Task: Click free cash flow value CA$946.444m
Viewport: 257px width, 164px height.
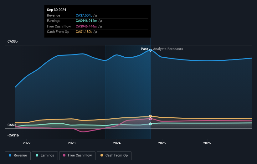Action: 86,26
